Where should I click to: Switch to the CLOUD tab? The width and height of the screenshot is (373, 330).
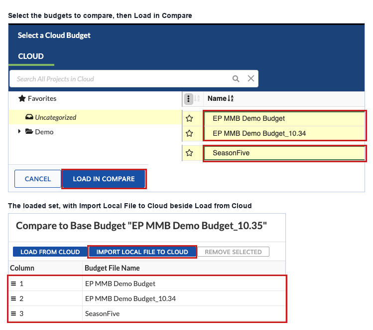point(31,56)
